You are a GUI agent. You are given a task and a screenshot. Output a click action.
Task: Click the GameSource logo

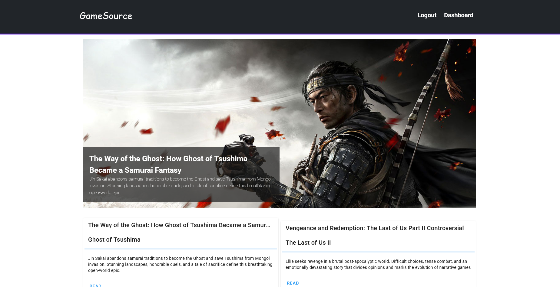pos(106,16)
